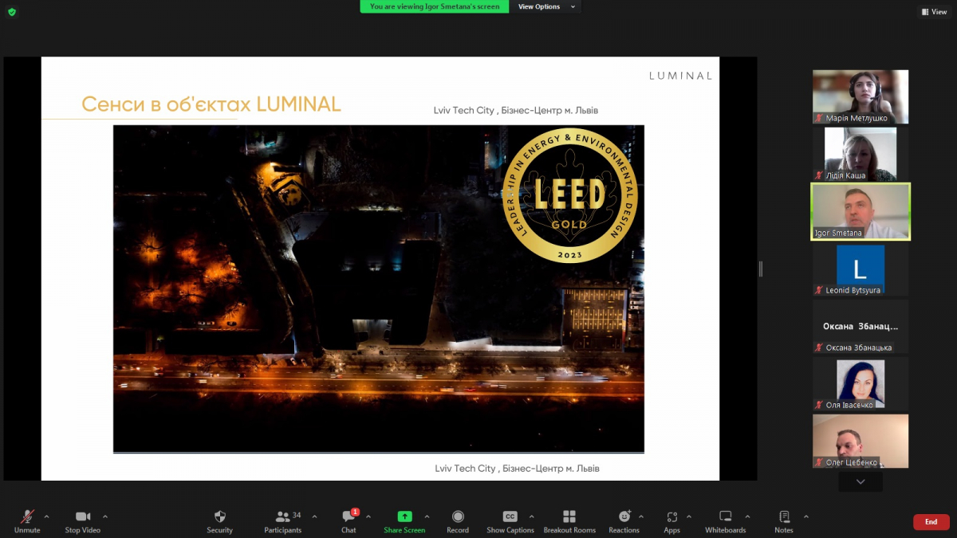
Task: Open the Notes tool
Action: 784,517
